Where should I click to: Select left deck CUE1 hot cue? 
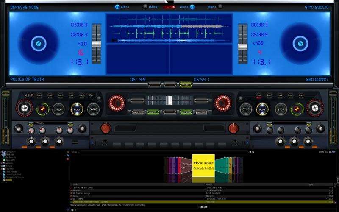39,95
